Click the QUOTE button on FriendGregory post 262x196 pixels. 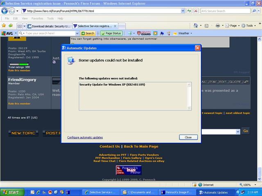click(235, 82)
